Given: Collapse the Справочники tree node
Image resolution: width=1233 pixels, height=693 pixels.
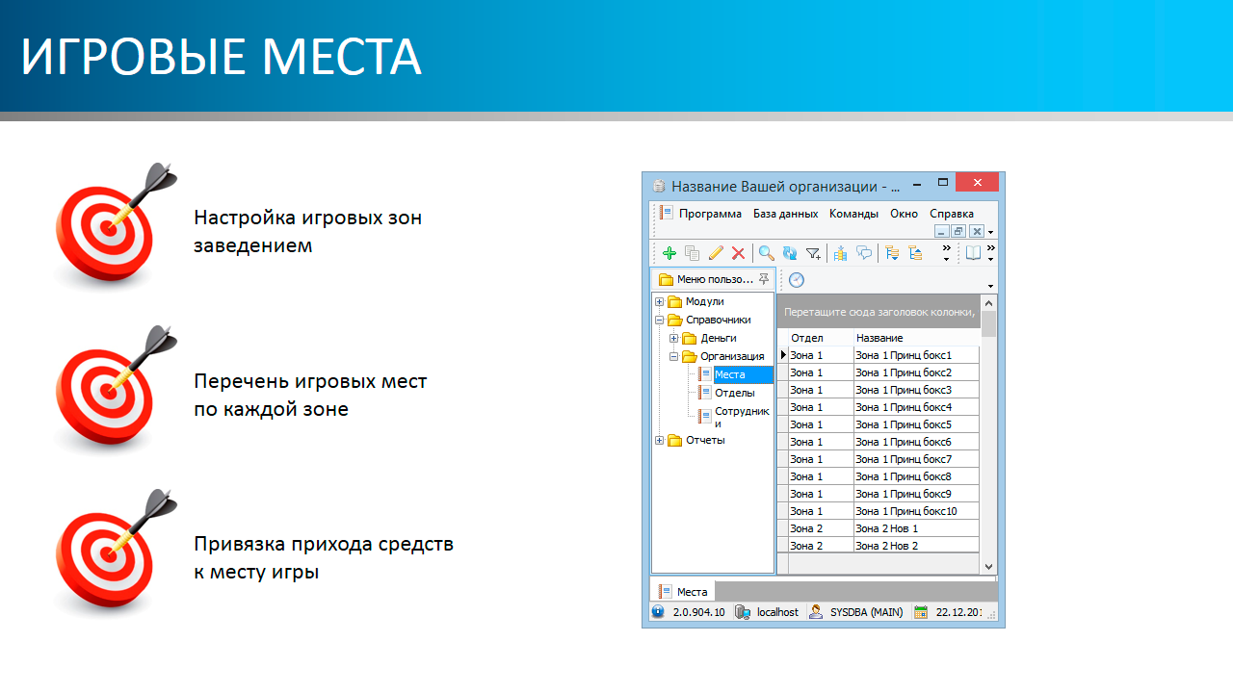Looking at the screenshot, I should click(660, 320).
